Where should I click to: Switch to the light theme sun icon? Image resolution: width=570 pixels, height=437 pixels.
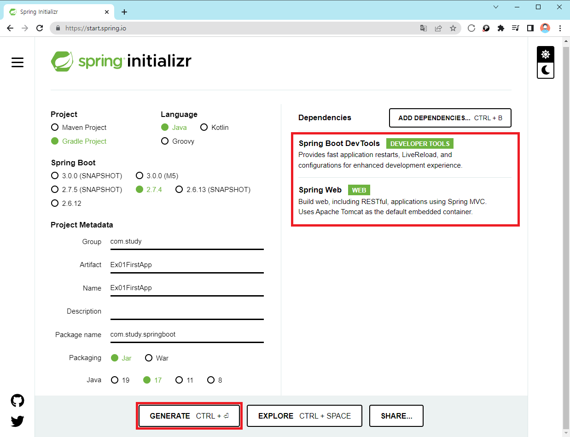tap(546, 54)
